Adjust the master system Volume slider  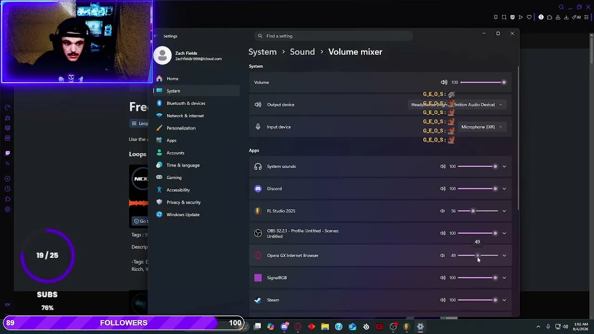pyautogui.click(x=483, y=83)
